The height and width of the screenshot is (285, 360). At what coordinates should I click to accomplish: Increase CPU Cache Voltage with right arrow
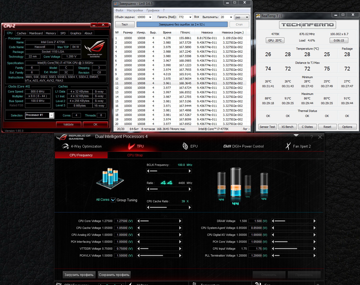[x=180, y=228]
